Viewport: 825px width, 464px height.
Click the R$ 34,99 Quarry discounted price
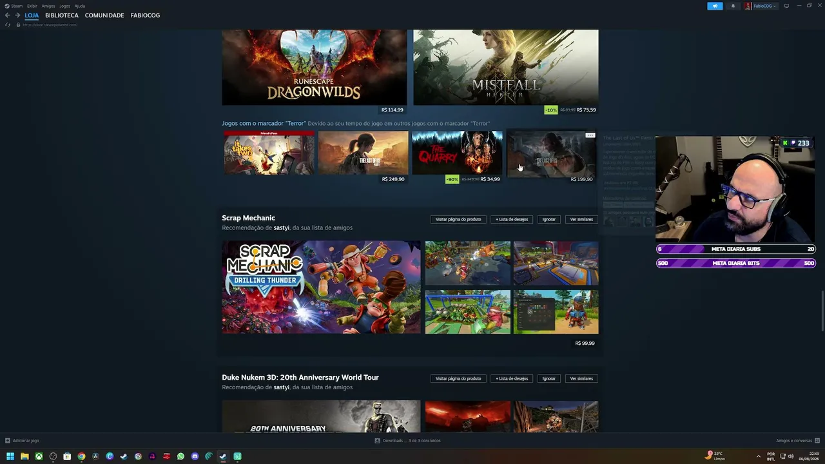coord(490,179)
